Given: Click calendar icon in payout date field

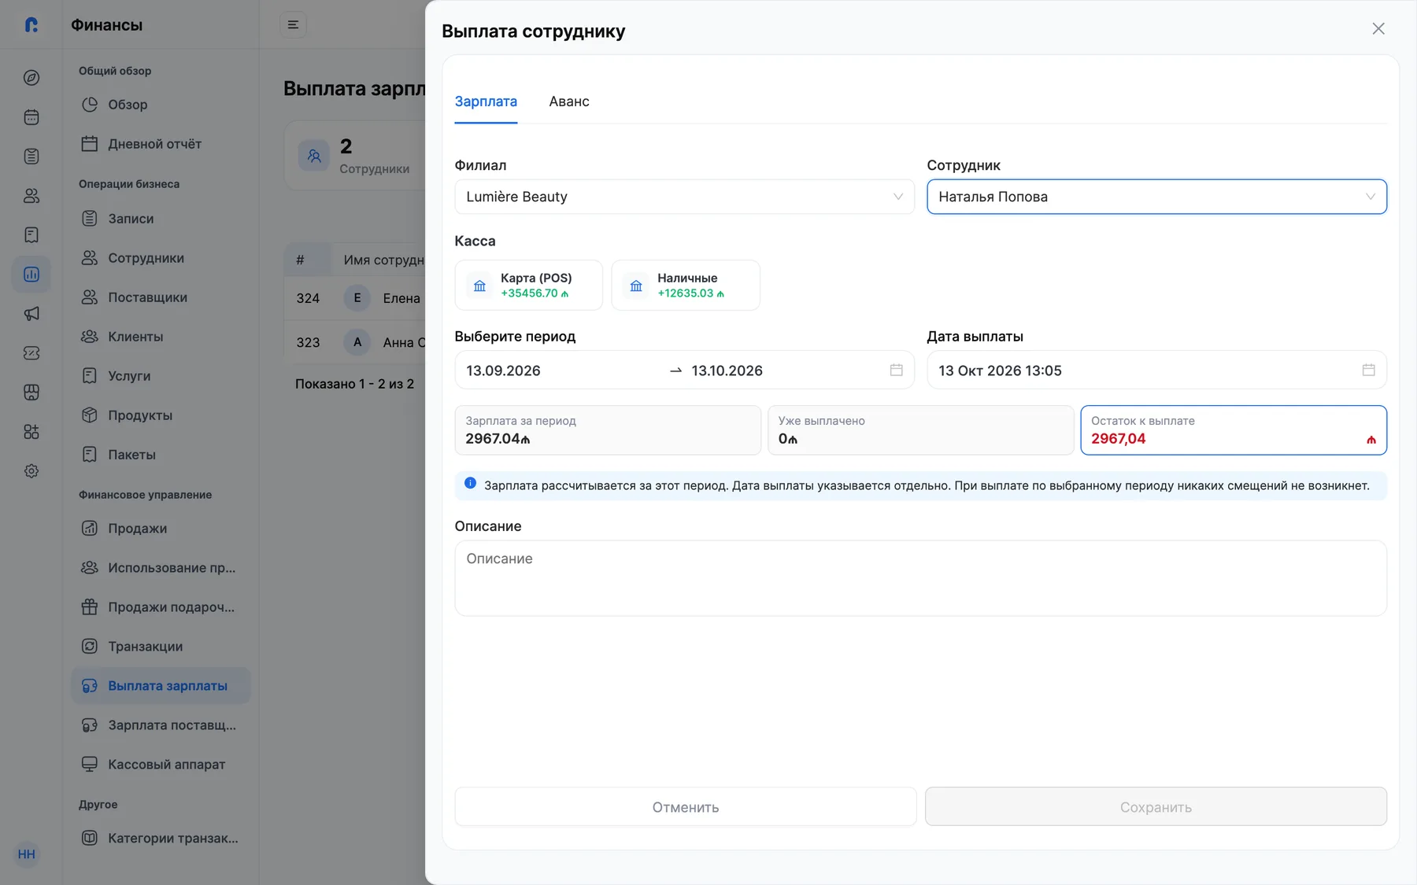Looking at the screenshot, I should tap(1368, 370).
